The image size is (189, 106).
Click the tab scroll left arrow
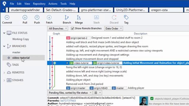[3, 10]
